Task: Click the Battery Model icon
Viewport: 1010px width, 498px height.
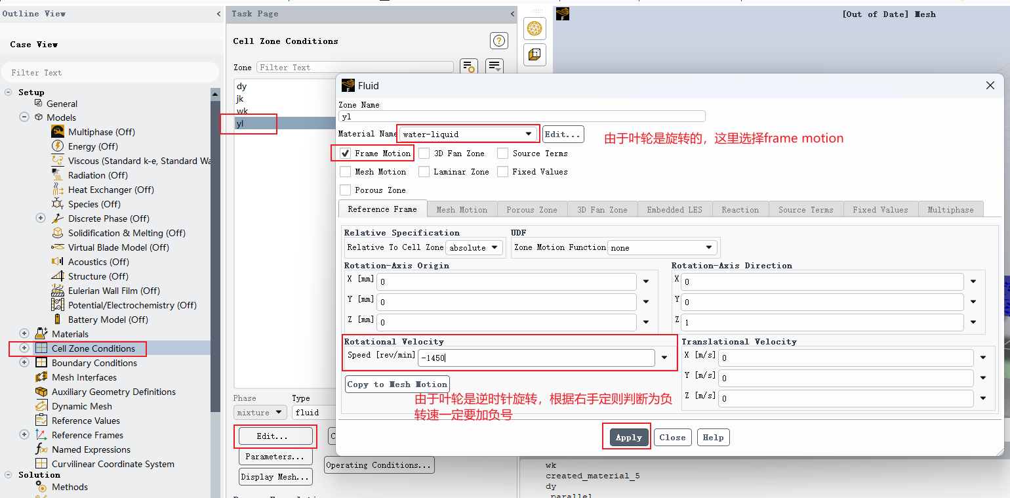Action: click(58, 319)
